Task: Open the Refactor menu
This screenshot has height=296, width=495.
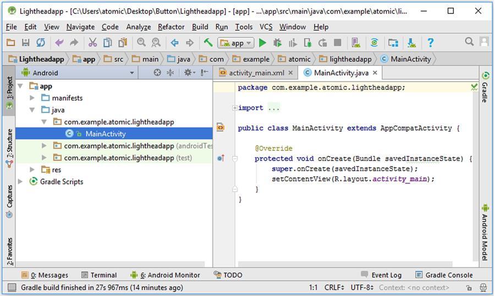Action: 171,27
